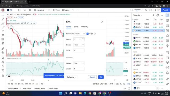Open indicator templates grid icon
This screenshot has width=170, height=96.
click(x=49, y=10)
